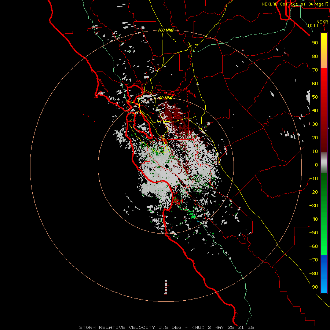Click the positive 20 value on velocity scale
Viewport: 330px width, 330px height.
315,137
